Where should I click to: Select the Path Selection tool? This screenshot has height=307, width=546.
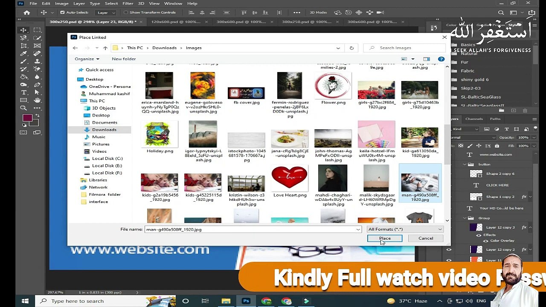(x=37, y=93)
